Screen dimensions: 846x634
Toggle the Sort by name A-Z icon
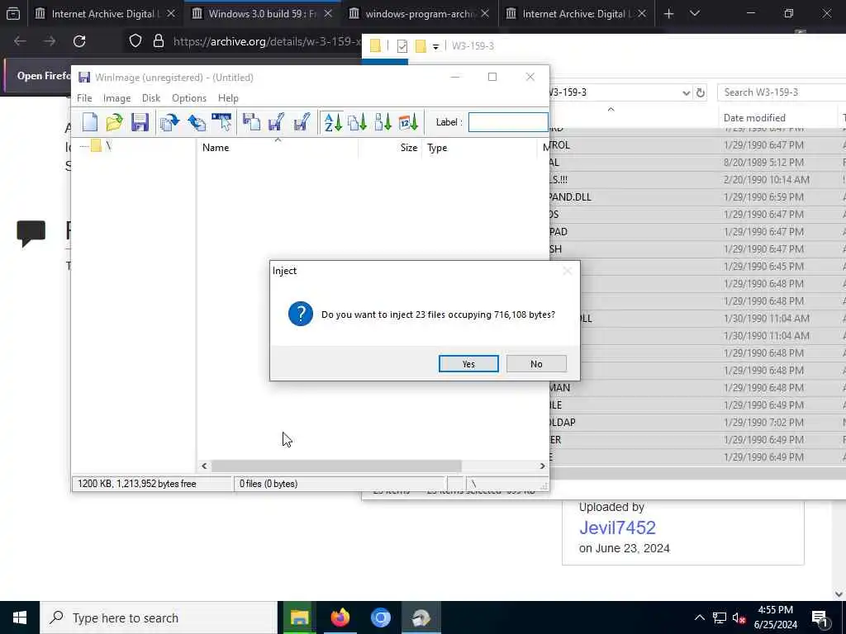pos(333,122)
